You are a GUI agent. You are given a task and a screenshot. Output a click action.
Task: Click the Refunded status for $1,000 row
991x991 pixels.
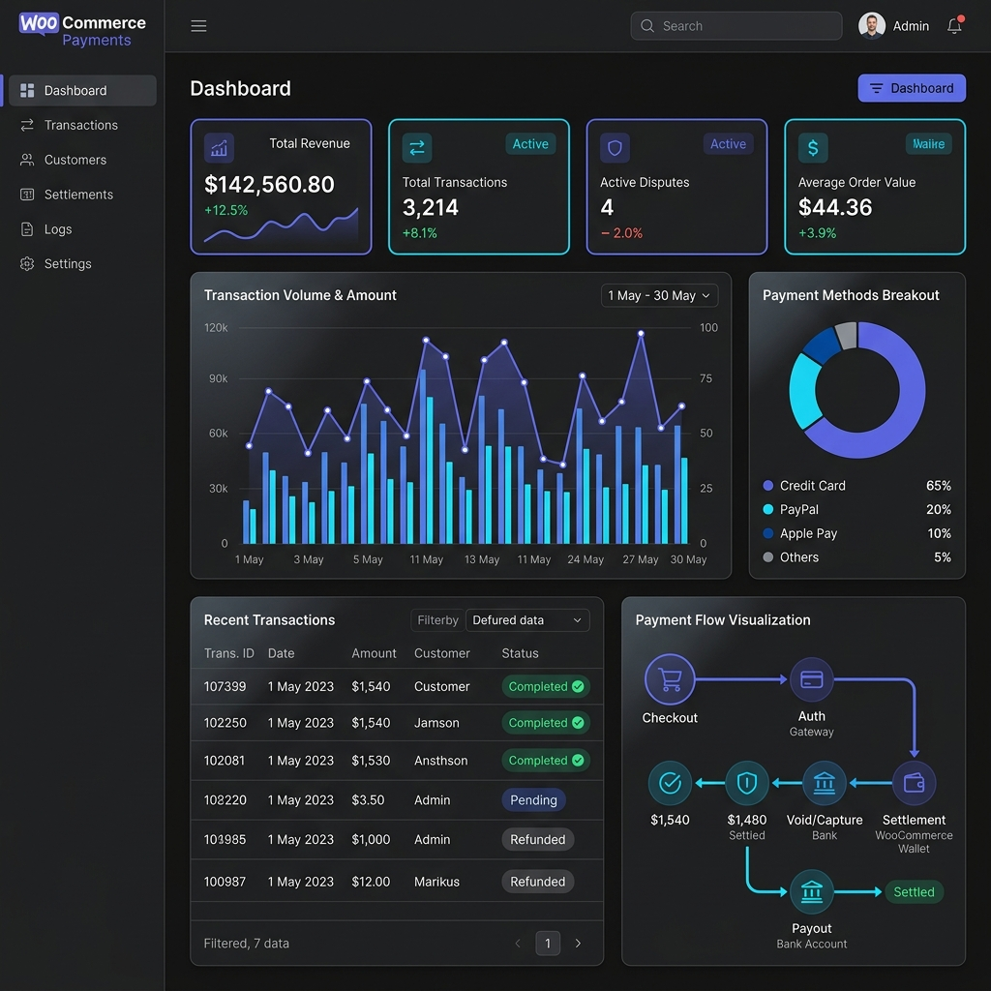538,839
